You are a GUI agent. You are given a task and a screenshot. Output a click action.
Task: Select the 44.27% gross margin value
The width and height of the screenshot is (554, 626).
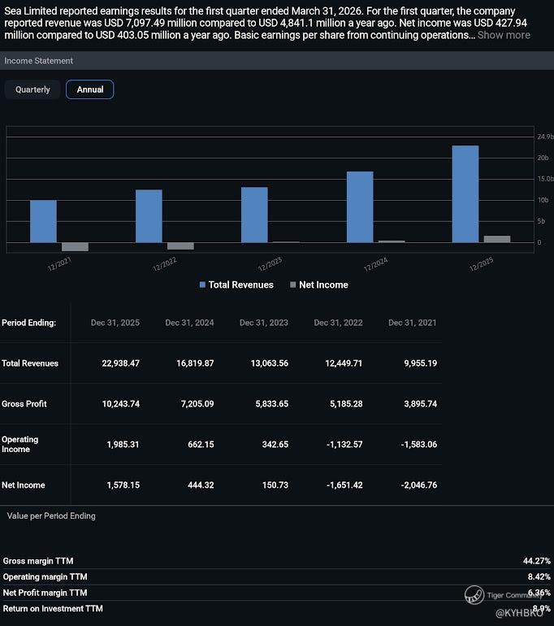pyautogui.click(x=537, y=561)
